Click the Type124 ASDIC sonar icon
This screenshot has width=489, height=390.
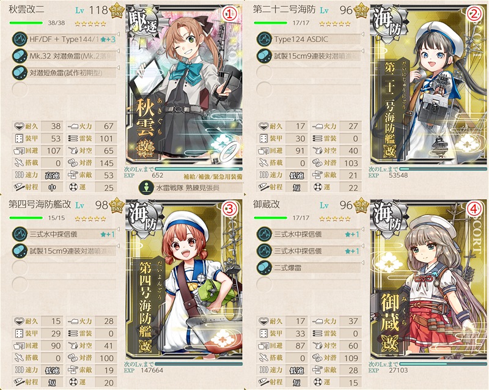(264, 39)
